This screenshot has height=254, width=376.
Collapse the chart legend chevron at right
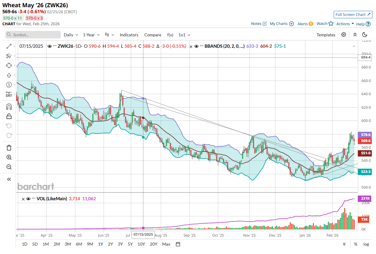tap(354, 46)
